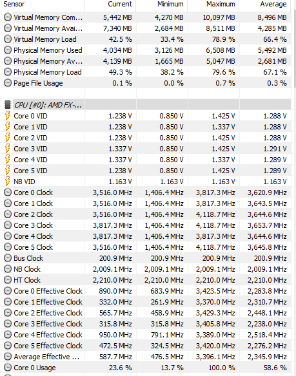Click the Core 5 VID lightning icon
This screenshot has width=296, height=376.
[8, 171]
